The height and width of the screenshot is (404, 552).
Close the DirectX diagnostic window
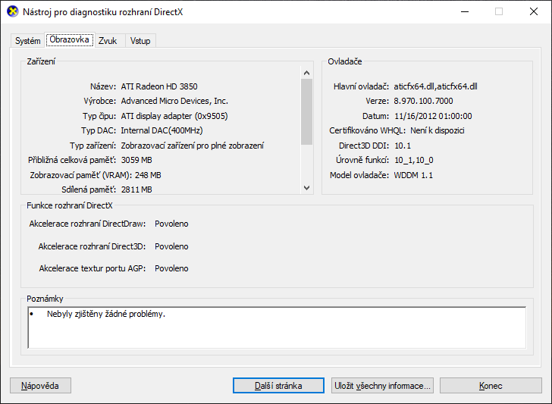[534, 11]
